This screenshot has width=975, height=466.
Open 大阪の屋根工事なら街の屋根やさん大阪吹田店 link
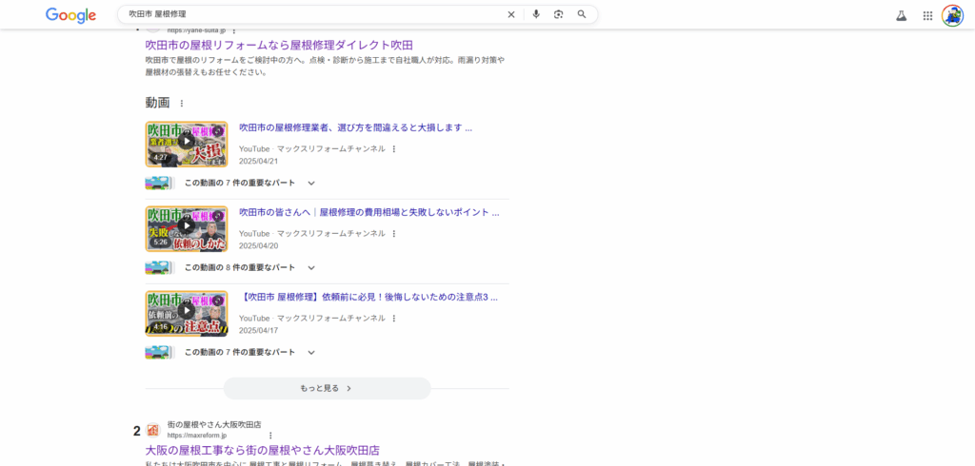[262, 450]
